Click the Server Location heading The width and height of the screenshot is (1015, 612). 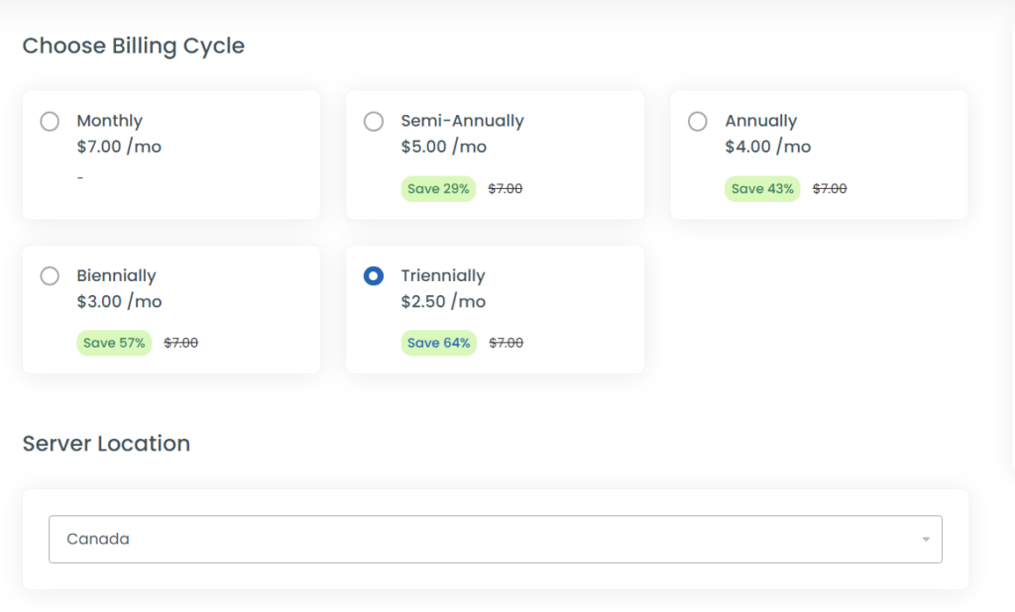click(x=106, y=444)
